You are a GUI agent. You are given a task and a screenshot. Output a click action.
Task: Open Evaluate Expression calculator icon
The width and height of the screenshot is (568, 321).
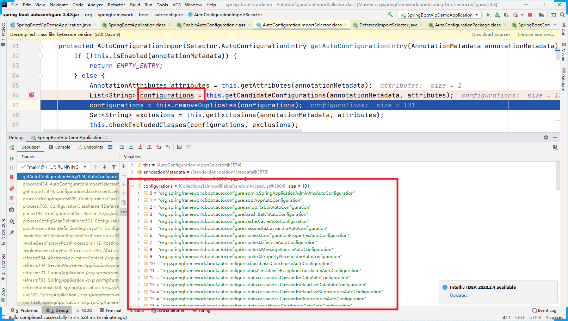coord(179,147)
